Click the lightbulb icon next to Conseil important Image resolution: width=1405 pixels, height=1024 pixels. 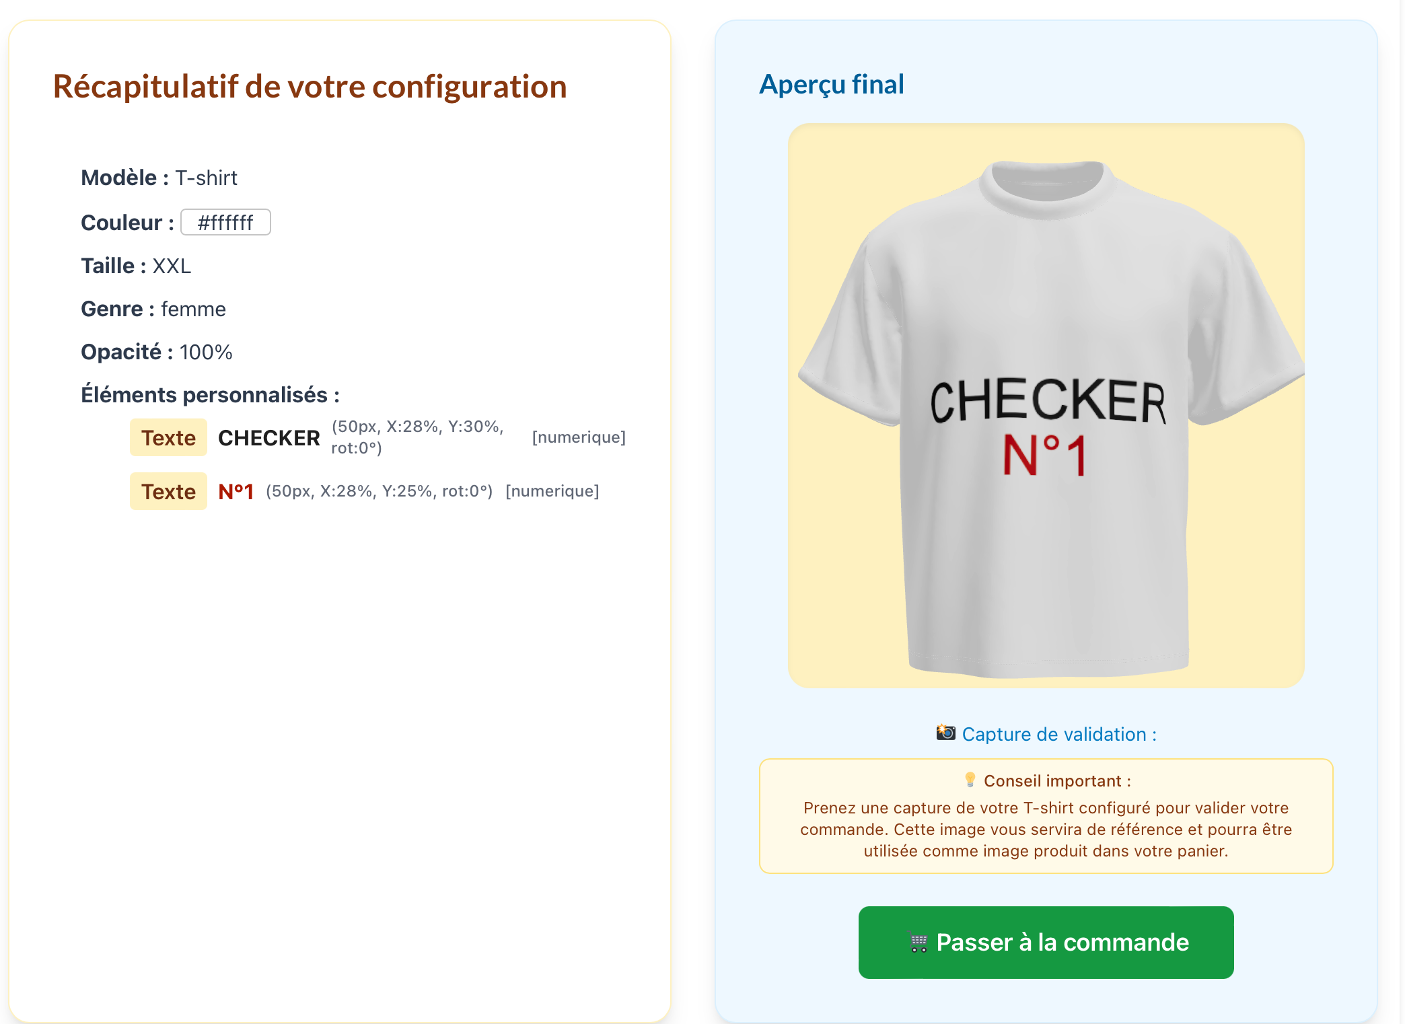pos(970,780)
